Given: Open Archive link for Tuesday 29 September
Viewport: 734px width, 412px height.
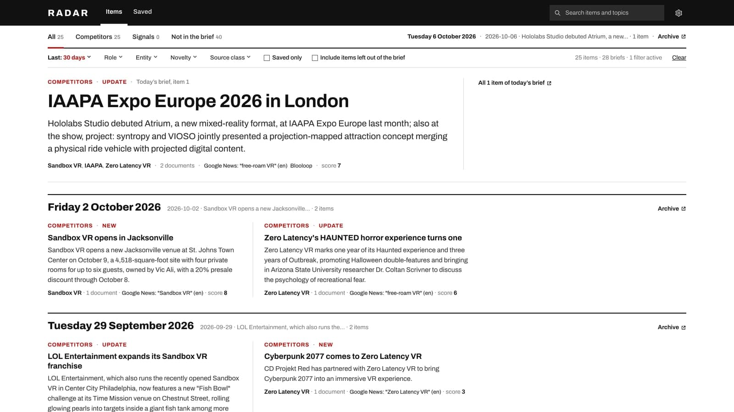Looking at the screenshot, I should [x=672, y=327].
